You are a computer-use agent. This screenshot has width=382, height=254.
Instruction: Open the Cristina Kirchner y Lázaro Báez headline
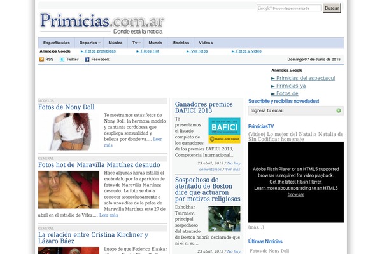click(93, 237)
